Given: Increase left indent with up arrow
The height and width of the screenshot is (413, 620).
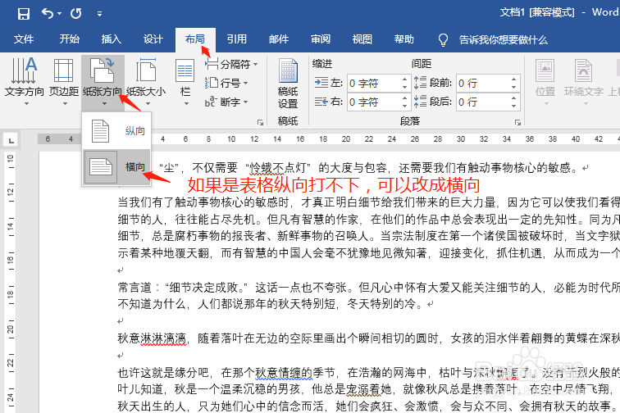Looking at the screenshot, I should point(405,79).
